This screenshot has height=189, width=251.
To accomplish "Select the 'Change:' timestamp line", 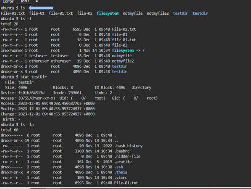I will 47,114.
